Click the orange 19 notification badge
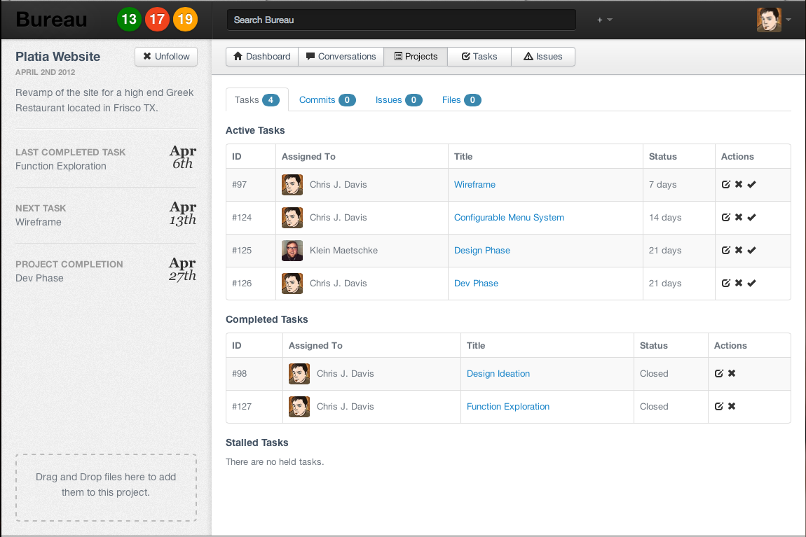This screenshot has height=537, width=806. [185, 20]
